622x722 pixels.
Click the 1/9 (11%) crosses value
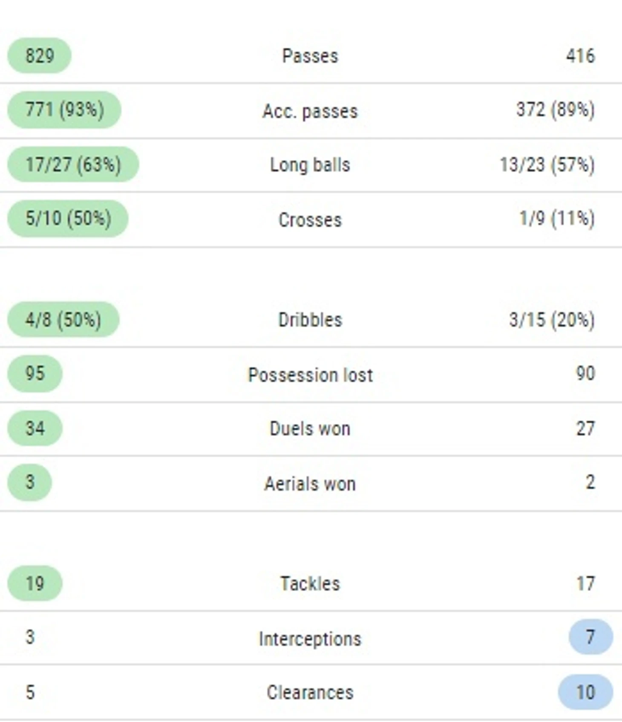pos(557,218)
